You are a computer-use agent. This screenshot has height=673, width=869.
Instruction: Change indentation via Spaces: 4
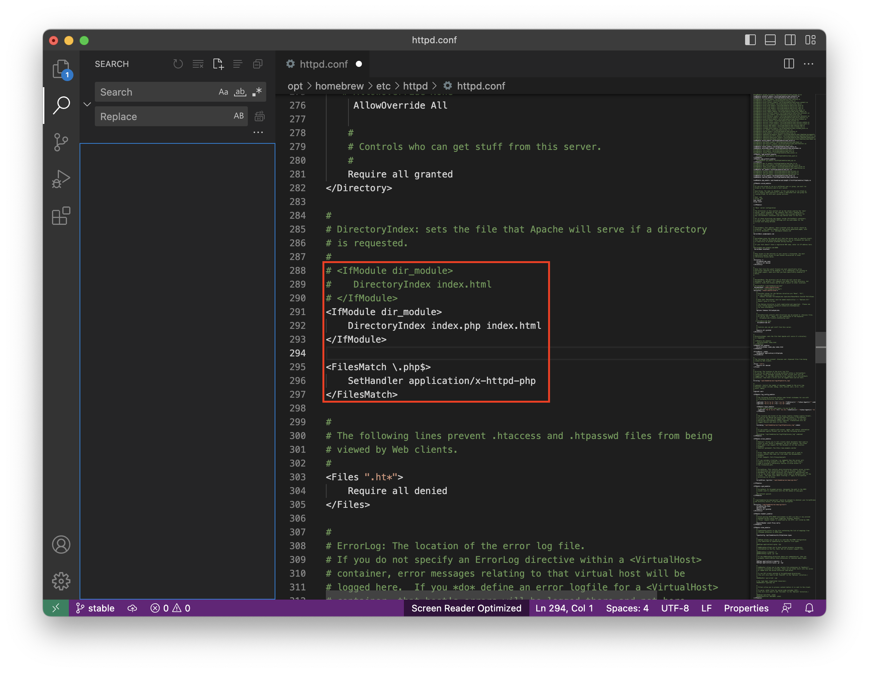click(627, 608)
